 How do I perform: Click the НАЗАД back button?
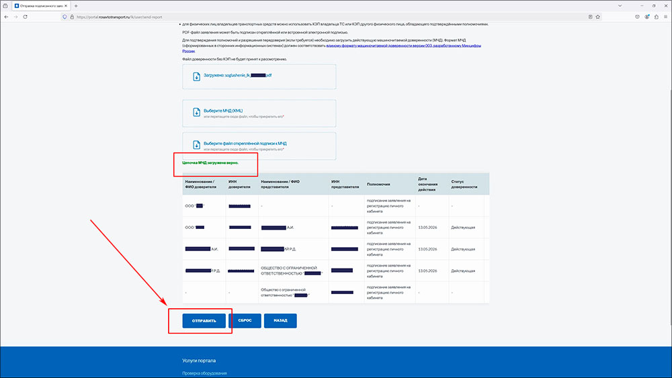[x=280, y=320]
